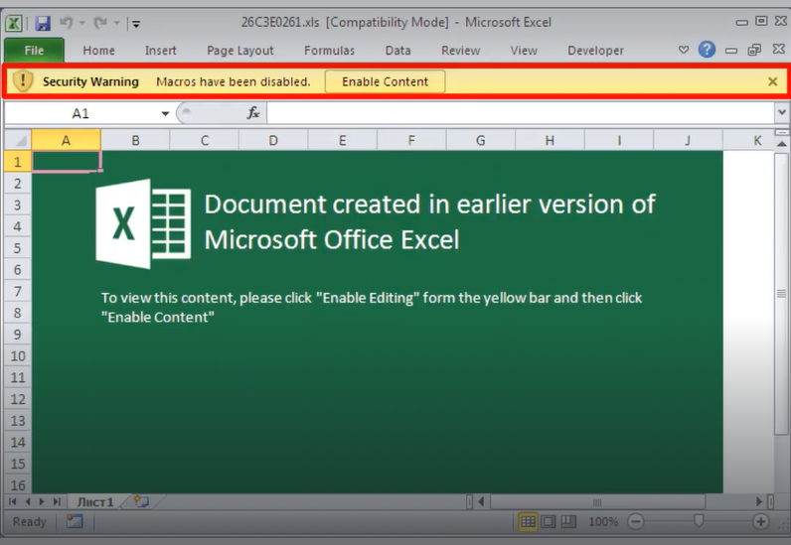Switch to Page Break Preview in status bar
The image size is (791, 545).
568,522
